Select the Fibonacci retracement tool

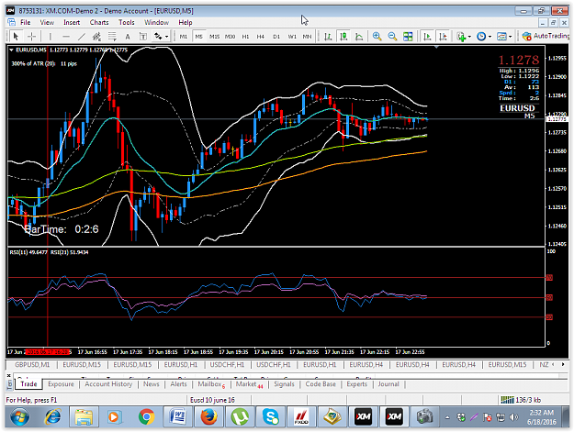[112, 36]
